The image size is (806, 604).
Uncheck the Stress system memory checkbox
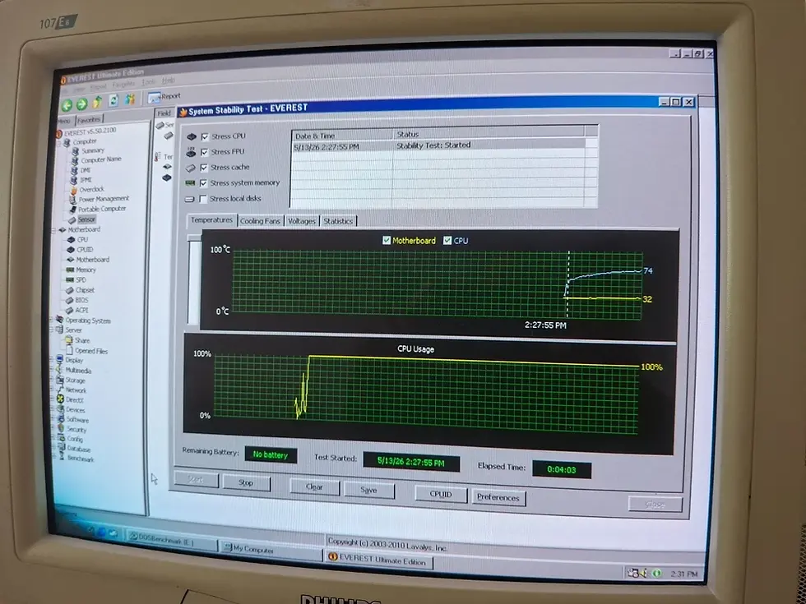pos(204,183)
